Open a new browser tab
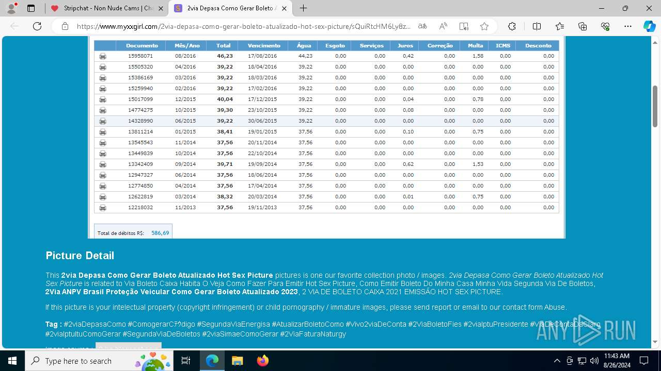The width and height of the screenshot is (661, 371). pyautogui.click(x=304, y=8)
